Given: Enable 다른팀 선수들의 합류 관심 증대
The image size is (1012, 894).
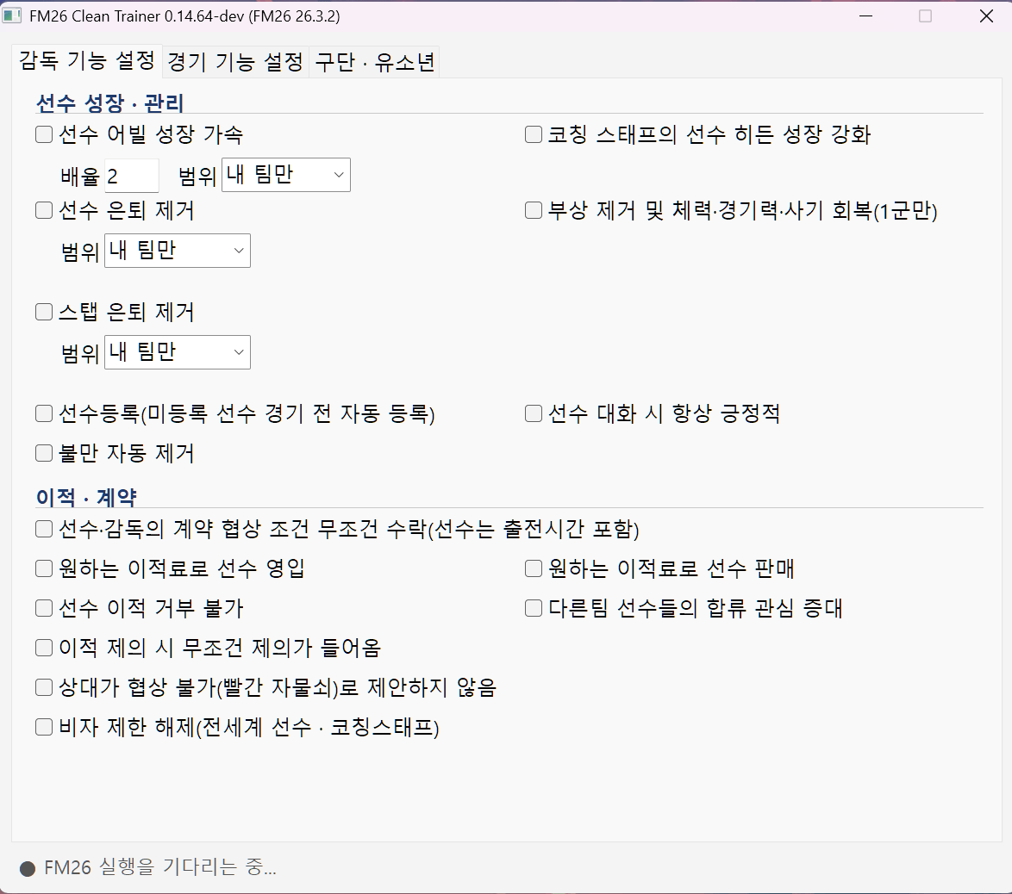Looking at the screenshot, I should coord(533,608).
